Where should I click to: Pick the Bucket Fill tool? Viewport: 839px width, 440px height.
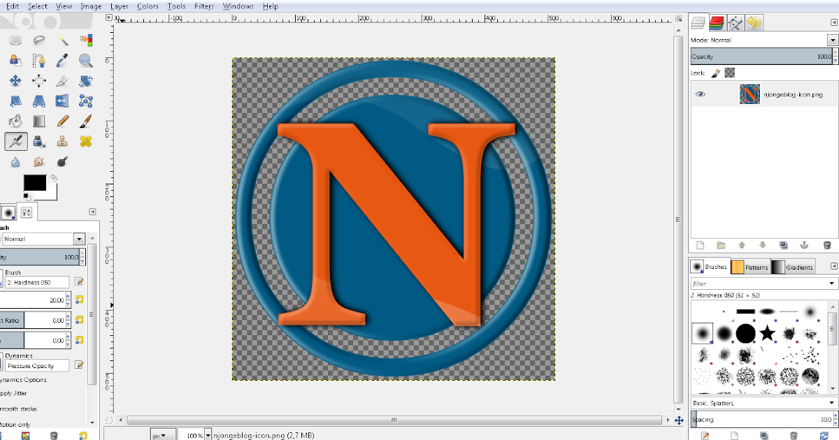coord(15,122)
